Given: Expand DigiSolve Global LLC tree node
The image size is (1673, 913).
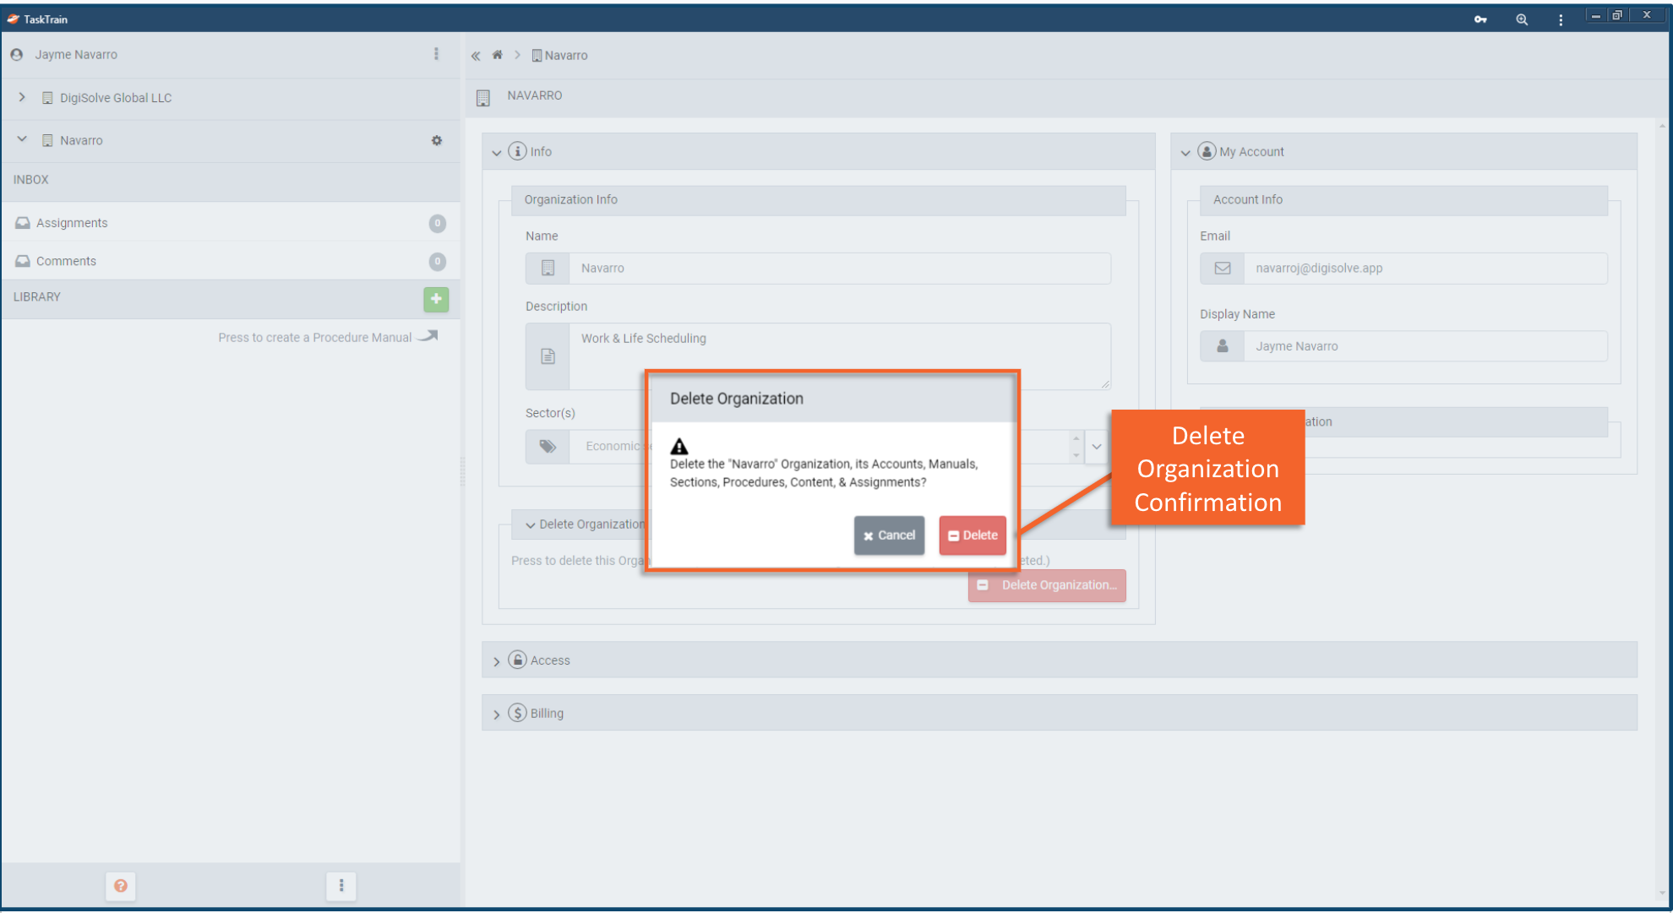Looking at the screenshot, I should [x=23, y=97].
